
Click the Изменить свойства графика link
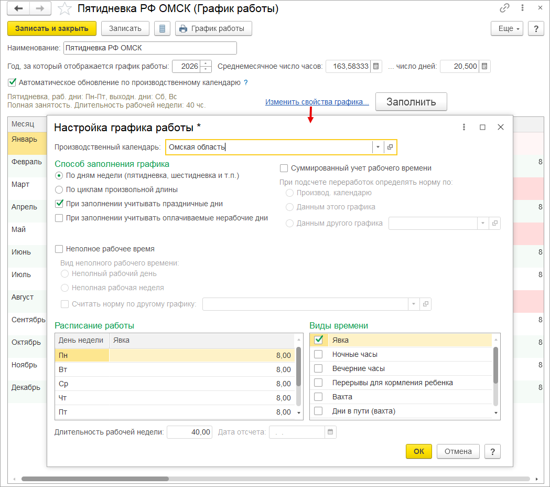[317, 102]
